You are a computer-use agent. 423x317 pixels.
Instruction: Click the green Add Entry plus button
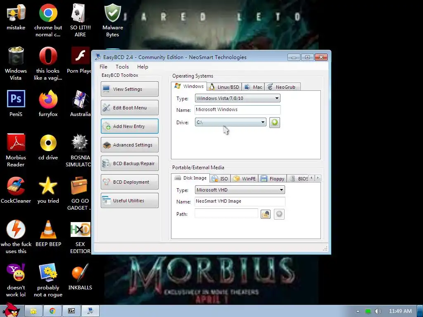(x=274, y=122)
